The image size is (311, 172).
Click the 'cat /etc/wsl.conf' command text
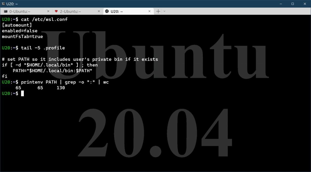44,19
